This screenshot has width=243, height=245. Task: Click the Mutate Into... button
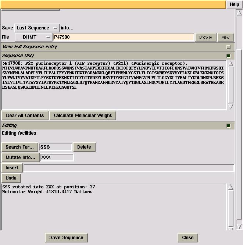[x=21, y=157]
